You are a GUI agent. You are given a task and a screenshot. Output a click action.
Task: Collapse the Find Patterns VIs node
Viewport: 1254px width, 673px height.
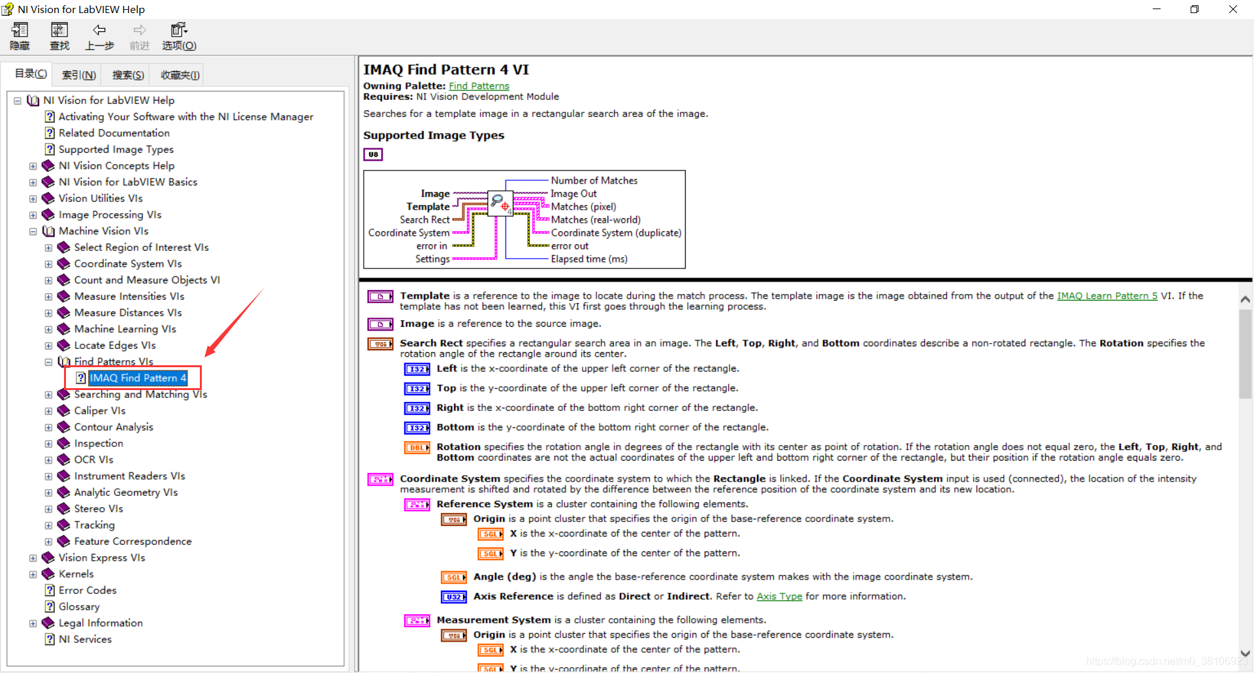point(48,362)
